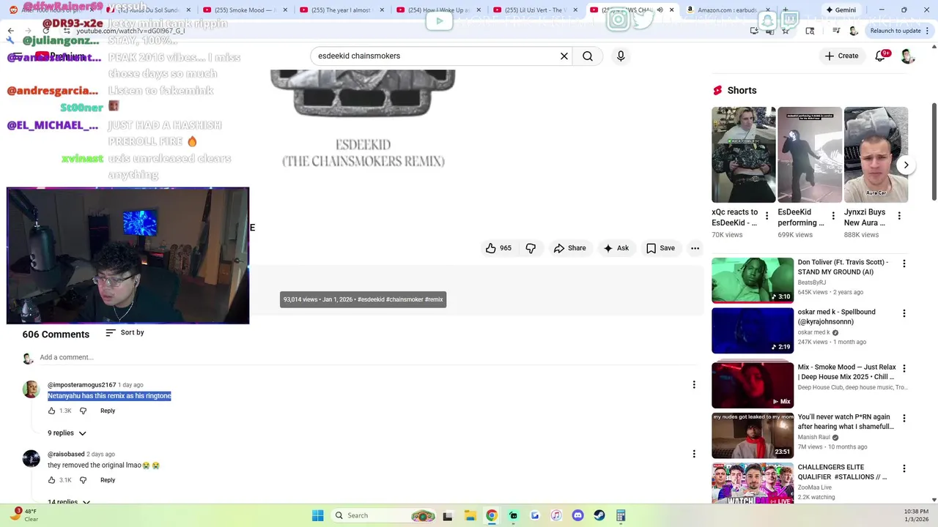Open @imposteramogus2167 channel link

[82, 385]
